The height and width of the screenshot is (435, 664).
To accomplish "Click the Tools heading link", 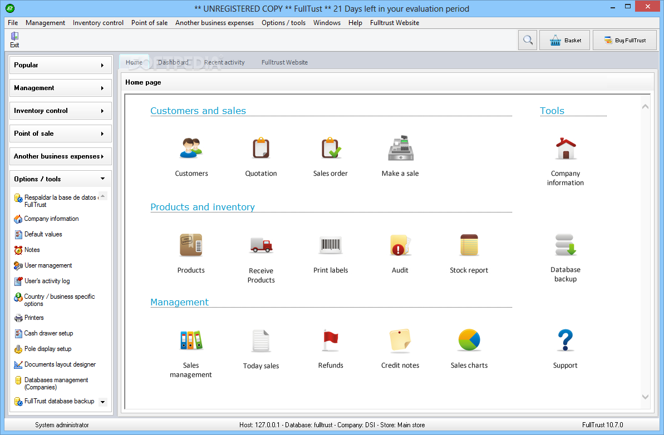I will tap(552, 111).
